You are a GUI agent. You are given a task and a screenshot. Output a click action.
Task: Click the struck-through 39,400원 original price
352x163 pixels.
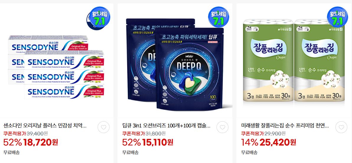[x=37, y=134]
